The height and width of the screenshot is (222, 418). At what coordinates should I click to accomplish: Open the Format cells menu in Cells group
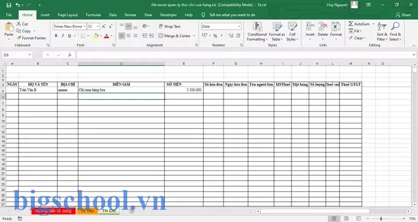coord(336,31)
